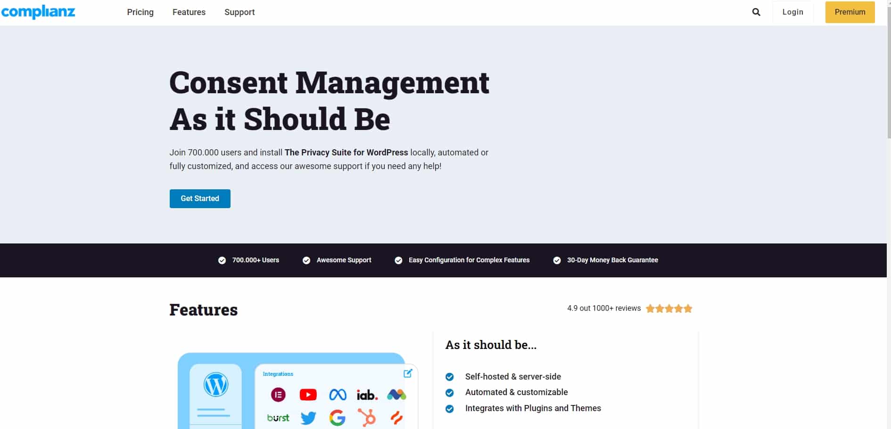Screen dimensions: 891x429
Task: Click 'Awesome Support' text in banner
Action: click(344, 260)
